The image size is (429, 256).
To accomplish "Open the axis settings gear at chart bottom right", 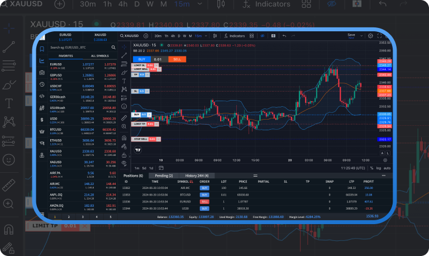I will pyautogui.click(x=385, y=160).
